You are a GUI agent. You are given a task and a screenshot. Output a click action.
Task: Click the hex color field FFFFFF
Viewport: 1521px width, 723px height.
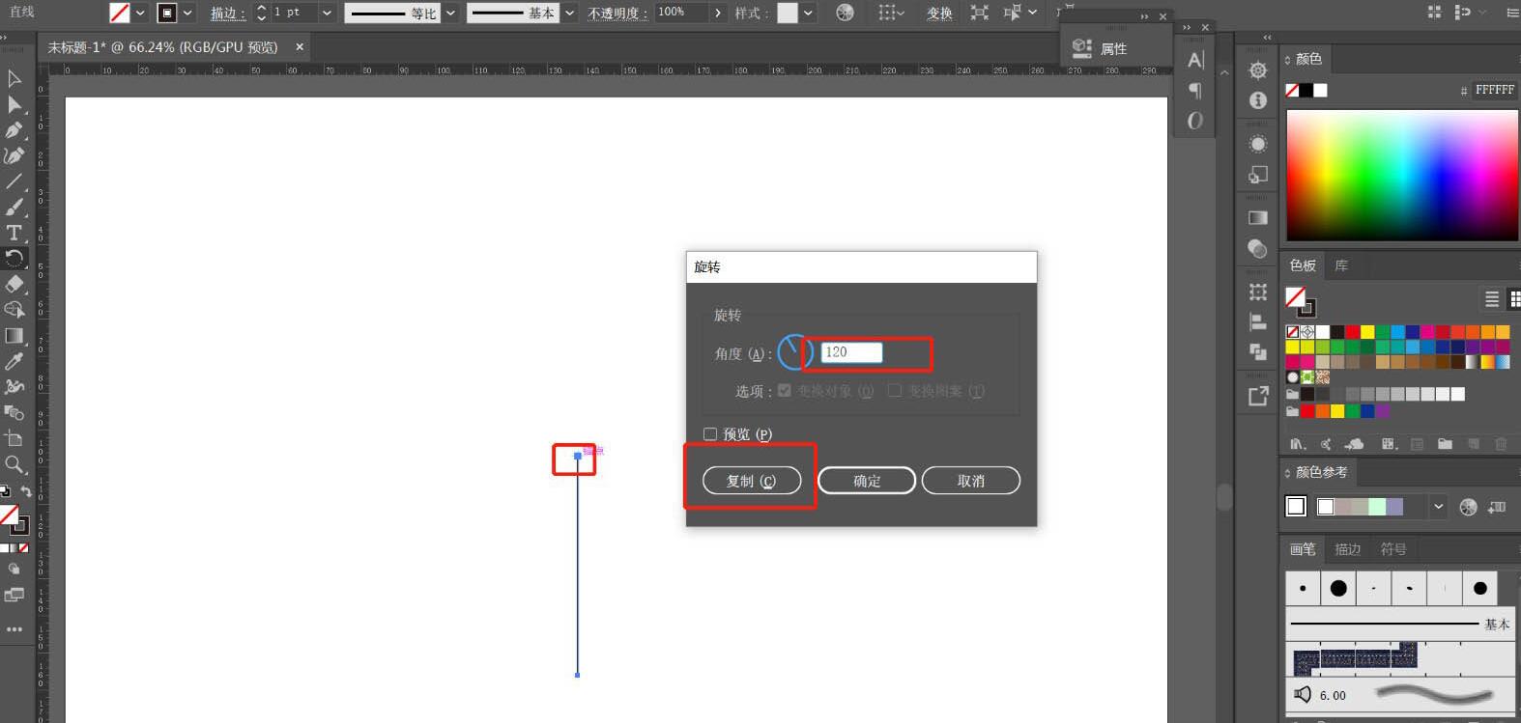pos(1494,90)
